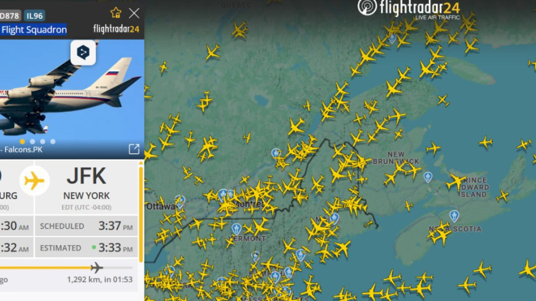This screenshot has height=301, width=536.
Task: Click the Flight Squadron airline name
Action: point(33,29)
